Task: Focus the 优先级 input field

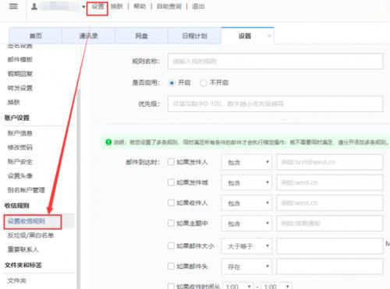Action: coord(275,104)
